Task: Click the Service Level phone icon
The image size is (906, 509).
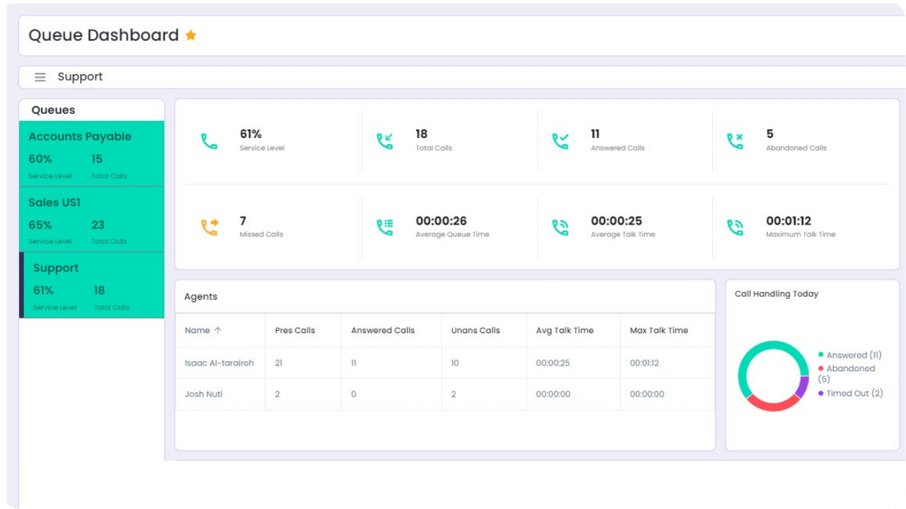Action: coord(209,141)
